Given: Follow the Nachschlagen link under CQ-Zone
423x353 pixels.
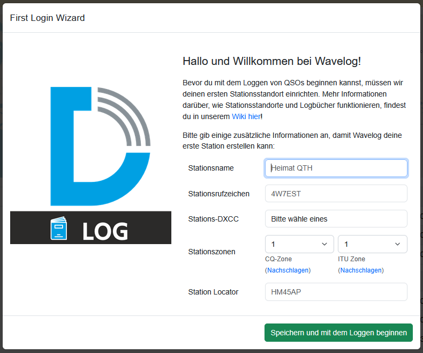Looking at the screenshot, I should [288, 270].
